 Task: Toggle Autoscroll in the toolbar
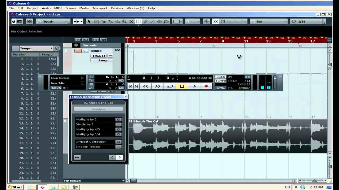click(76, 22)
